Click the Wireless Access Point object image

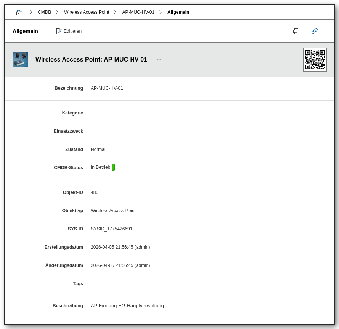(20, 60)
